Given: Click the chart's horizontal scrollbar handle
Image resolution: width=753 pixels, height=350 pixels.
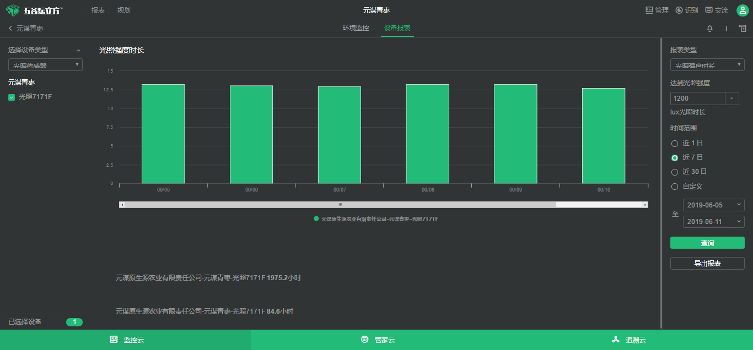Looking at the screenshot, I should 340,205.
